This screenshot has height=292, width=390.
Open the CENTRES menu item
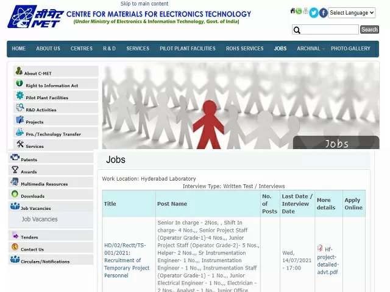tap(81, 49)
